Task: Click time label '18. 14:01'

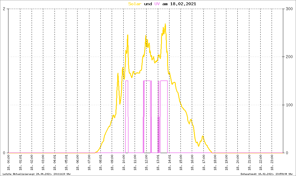Action: [x=169, y=162]
